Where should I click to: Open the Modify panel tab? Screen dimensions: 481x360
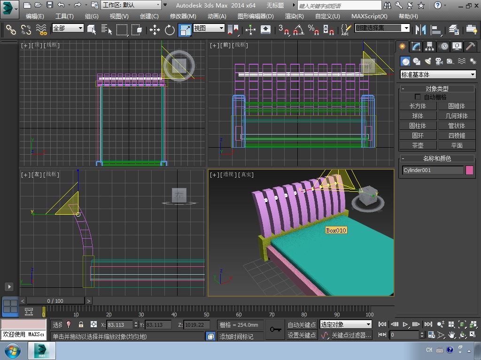tap(416, 46)
